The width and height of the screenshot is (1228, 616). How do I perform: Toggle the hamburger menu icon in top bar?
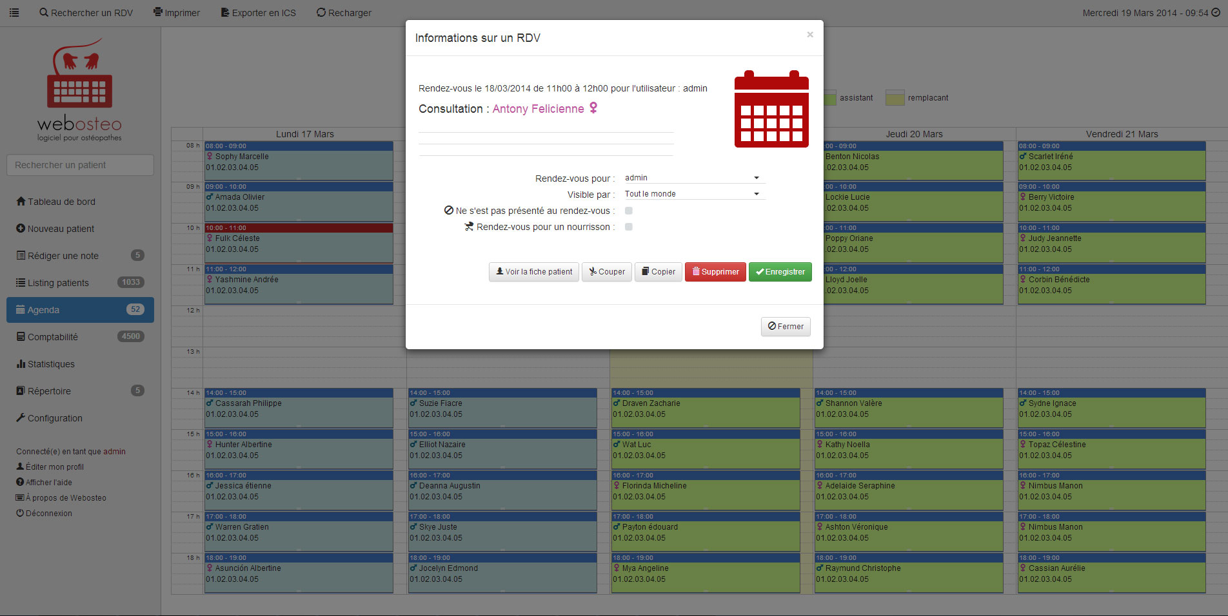tap(14, 13)
